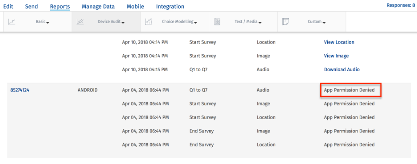The image size is (417, 164).
Task: Select the Reports tab
Action: pos(60,6)
